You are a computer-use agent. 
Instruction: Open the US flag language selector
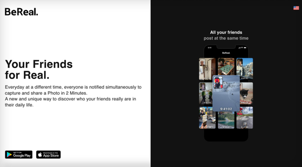pyautogui.click(x=296, y=8)
